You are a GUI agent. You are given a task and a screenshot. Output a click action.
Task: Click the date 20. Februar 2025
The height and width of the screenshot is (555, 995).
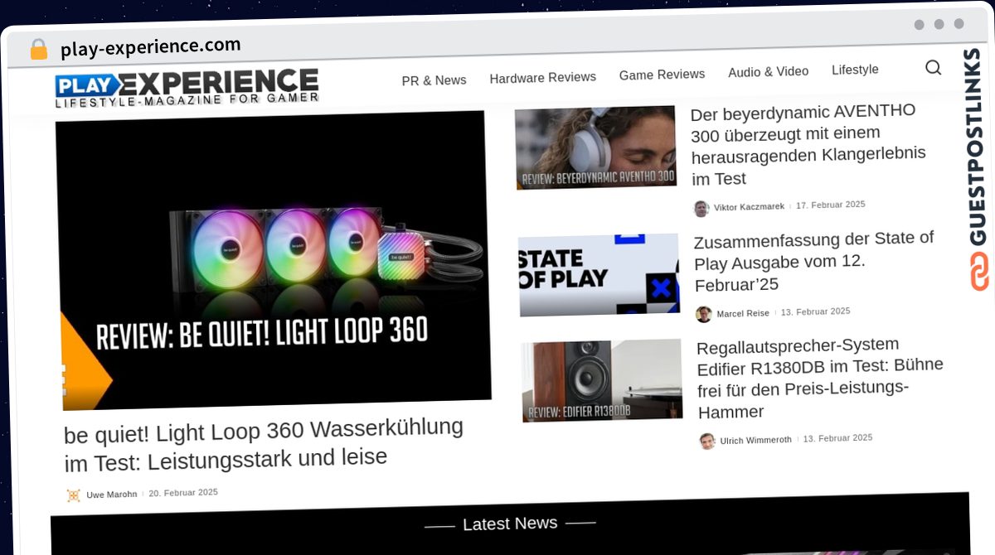183,492
